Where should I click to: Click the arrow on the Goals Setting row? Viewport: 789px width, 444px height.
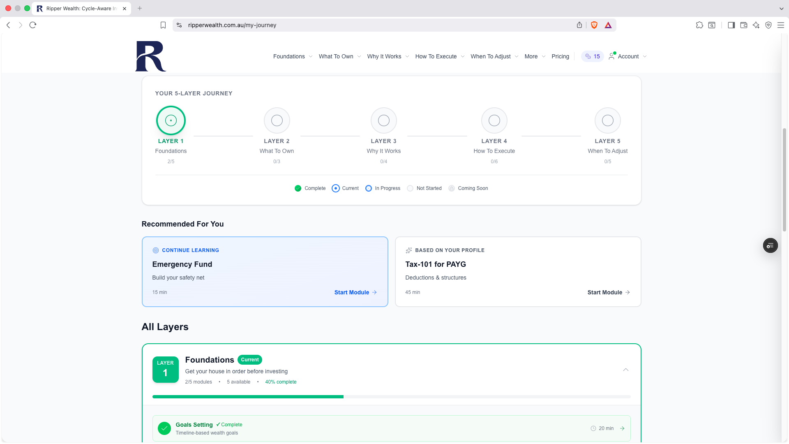pyautogui.click(x=622, y=428)
